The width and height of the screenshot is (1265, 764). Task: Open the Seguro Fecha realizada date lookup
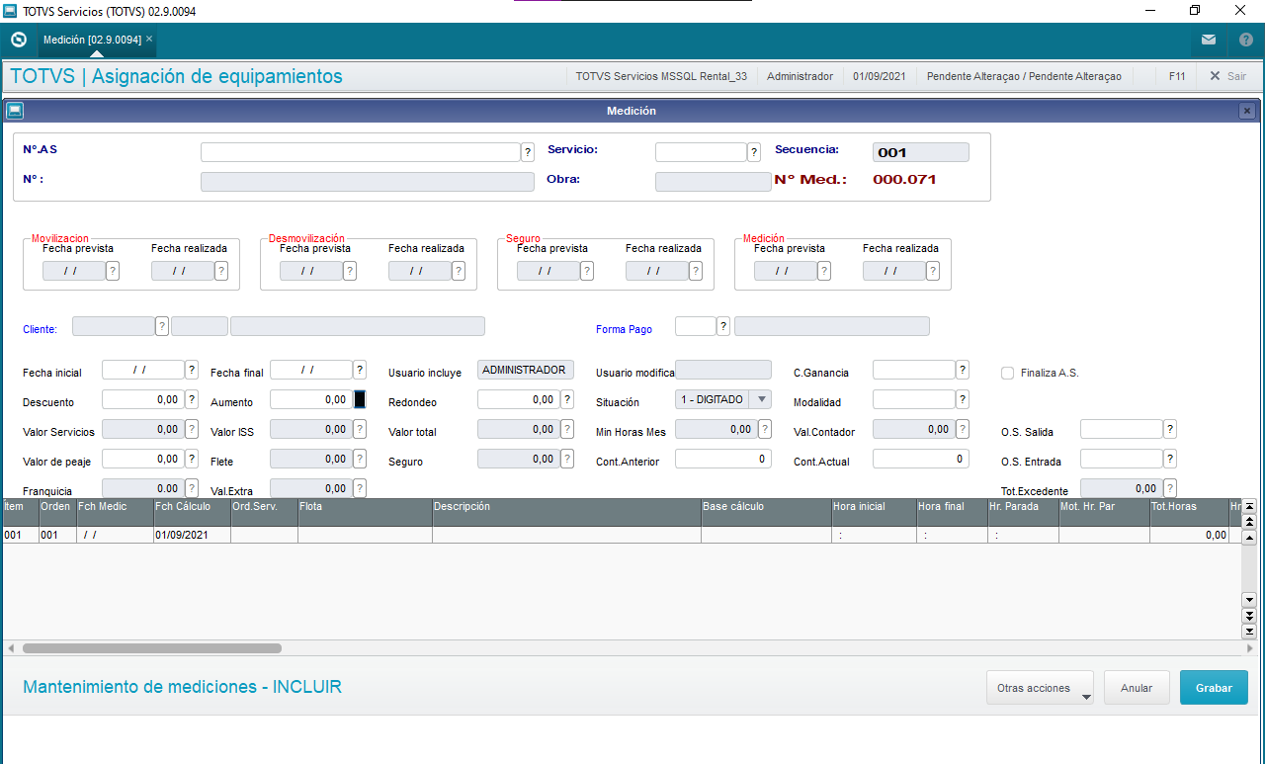tap(696, 271)
